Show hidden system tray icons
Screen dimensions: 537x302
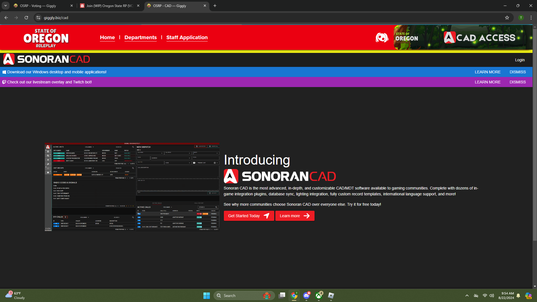pyautogui.click(x=467, y=296)
